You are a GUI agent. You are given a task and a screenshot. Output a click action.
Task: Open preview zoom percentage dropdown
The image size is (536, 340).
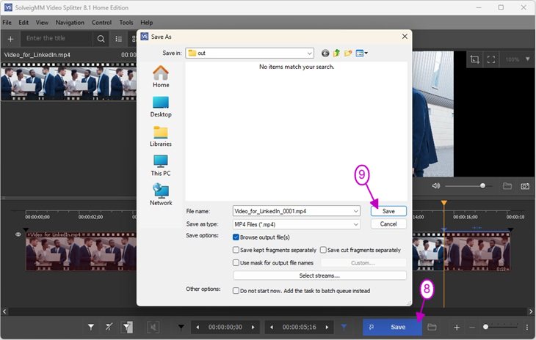527,59
